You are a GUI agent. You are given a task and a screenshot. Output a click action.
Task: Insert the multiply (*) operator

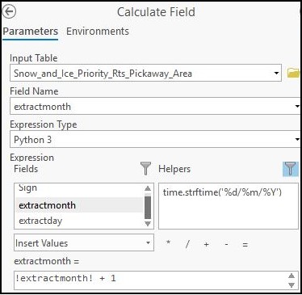168,243
